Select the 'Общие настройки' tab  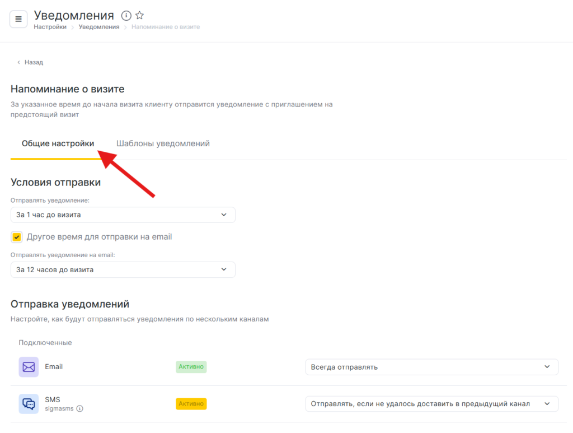tap(58, 143)
